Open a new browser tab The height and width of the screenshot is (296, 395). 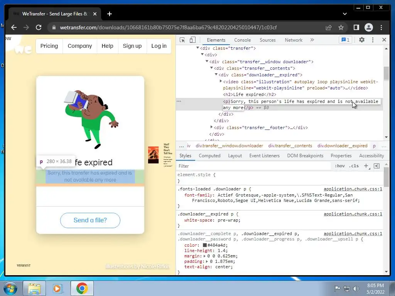coord(109,14)
